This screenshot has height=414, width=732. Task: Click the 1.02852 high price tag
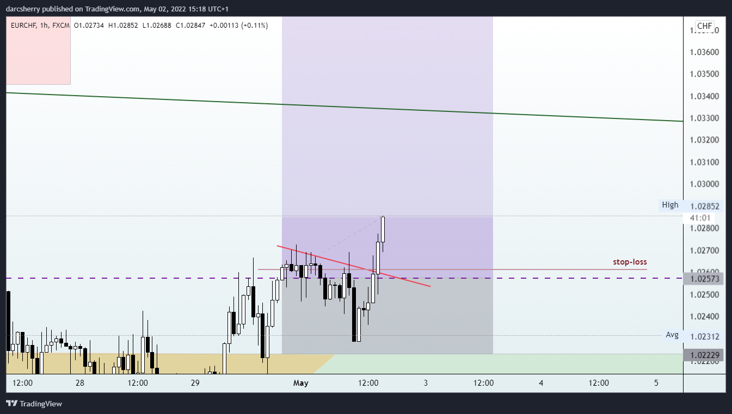pyautogui.click(x=704, y=206)
